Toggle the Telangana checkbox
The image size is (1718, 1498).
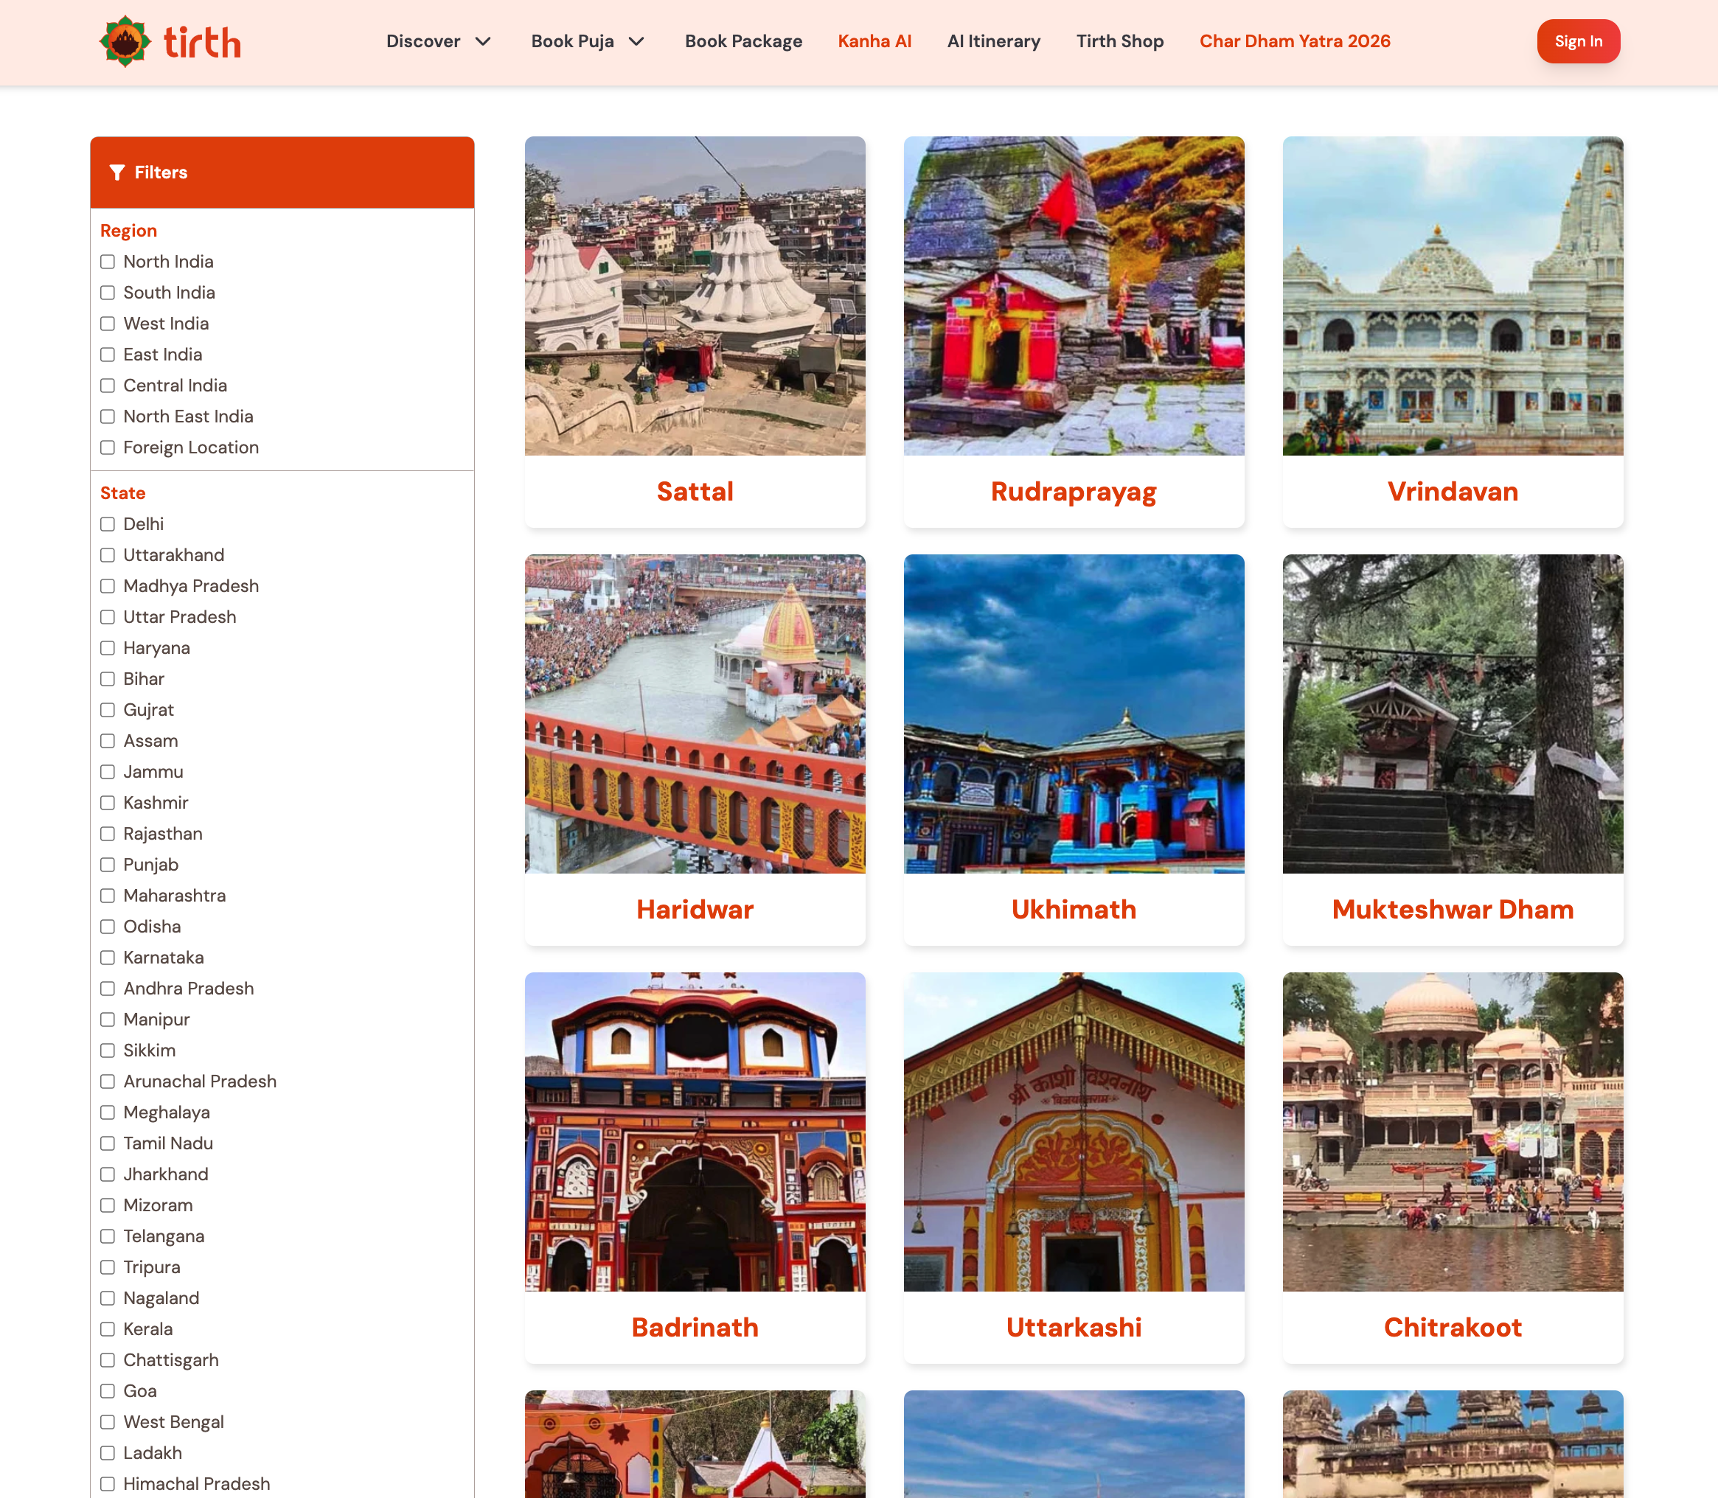(108, 1236)
